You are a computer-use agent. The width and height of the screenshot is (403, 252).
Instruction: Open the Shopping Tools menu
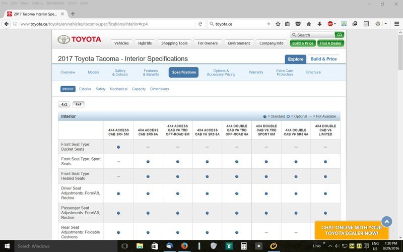click(x=174, y=43)
